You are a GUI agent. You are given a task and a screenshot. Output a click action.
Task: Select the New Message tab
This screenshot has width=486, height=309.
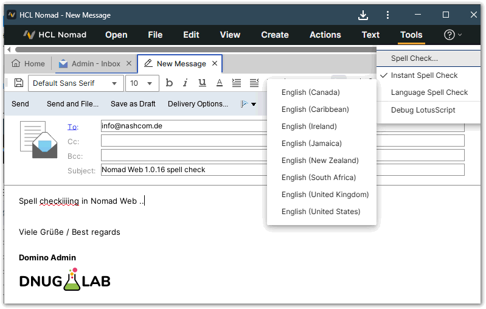pos(180,63)
